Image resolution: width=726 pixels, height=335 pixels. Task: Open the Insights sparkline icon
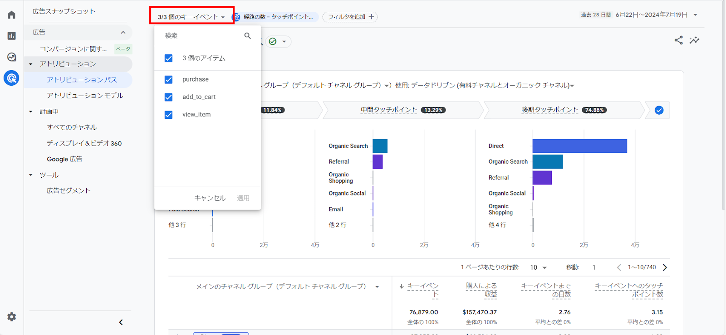point(694,40)
